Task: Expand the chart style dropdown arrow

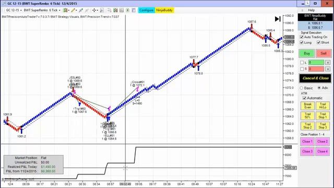Action: click(x=68, y=10)
